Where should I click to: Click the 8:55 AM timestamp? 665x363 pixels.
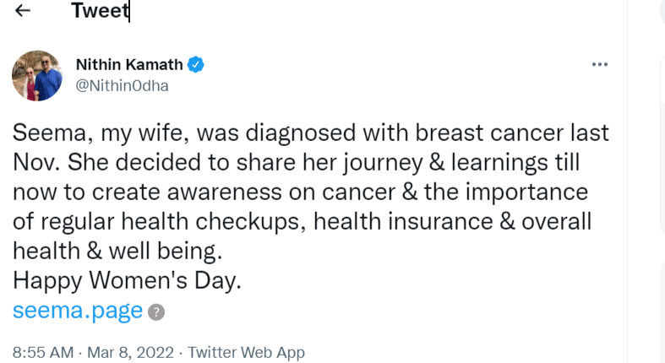[42, 352]
